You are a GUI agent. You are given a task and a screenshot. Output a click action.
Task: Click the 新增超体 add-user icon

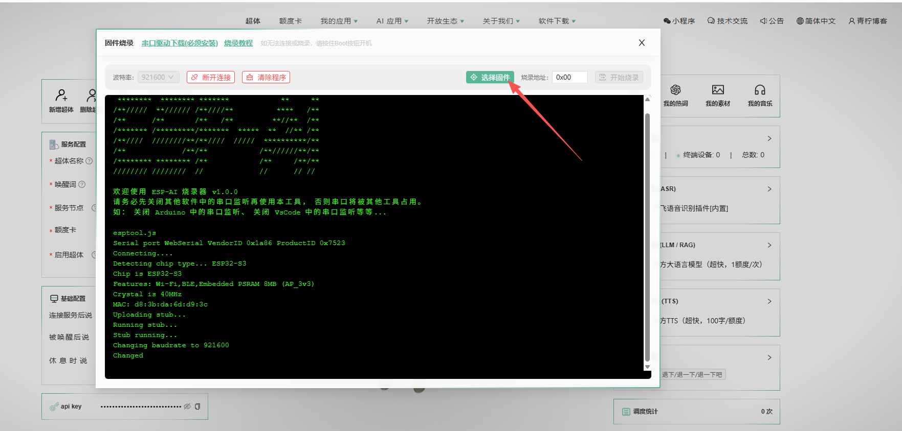tap(61, 95)
